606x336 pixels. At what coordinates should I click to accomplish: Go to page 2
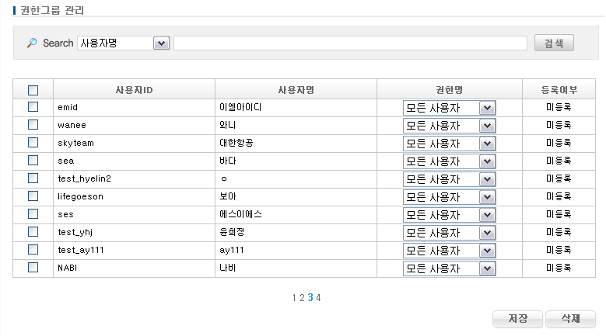(303, 297)
